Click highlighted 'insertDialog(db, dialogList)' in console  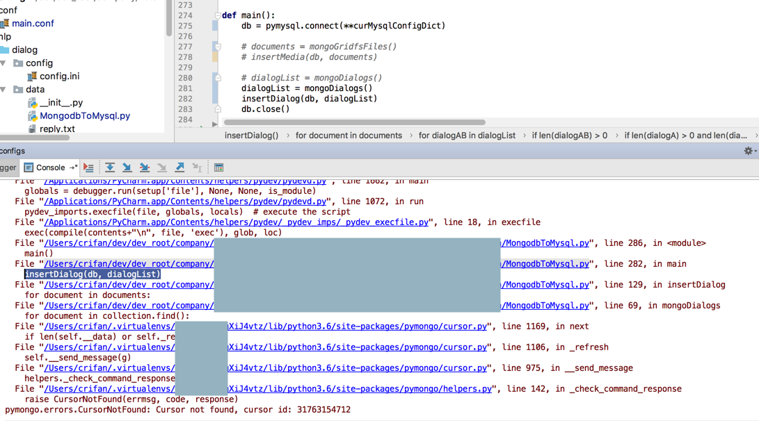(93, 274)
